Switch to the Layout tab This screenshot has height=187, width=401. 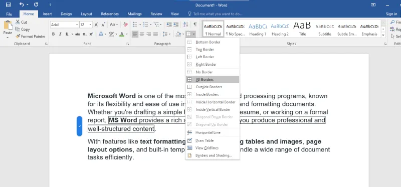click(x=86, y=14)
